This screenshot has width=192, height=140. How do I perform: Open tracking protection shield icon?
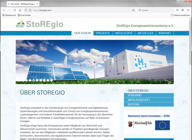[26, 10]
